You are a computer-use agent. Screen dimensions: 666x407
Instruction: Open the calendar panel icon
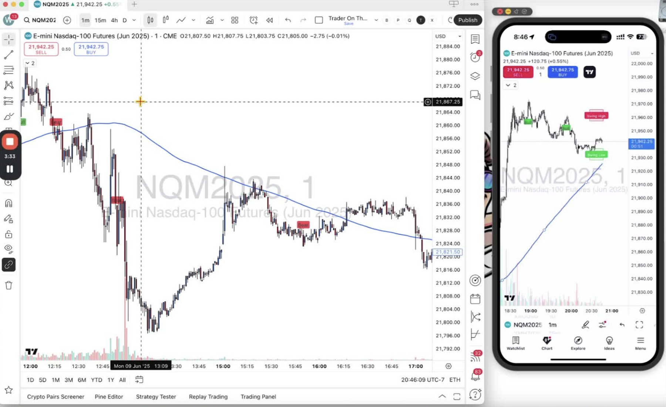coord(475,299)
